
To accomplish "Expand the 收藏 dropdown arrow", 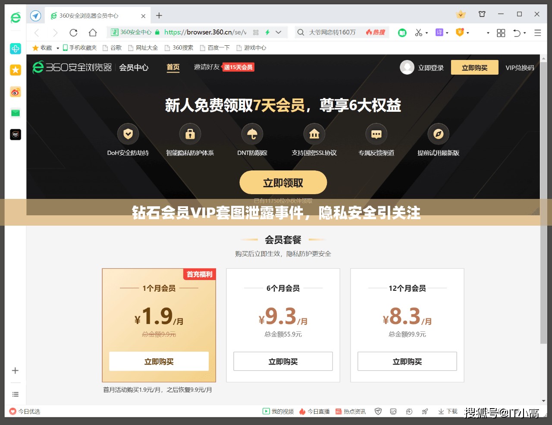I will (58, 48).
